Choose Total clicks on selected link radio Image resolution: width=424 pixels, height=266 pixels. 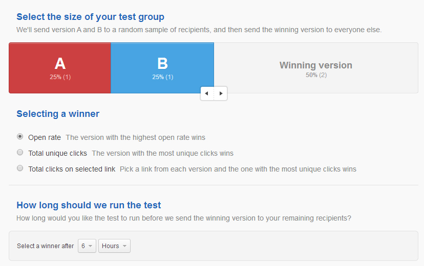pos(20,168)
